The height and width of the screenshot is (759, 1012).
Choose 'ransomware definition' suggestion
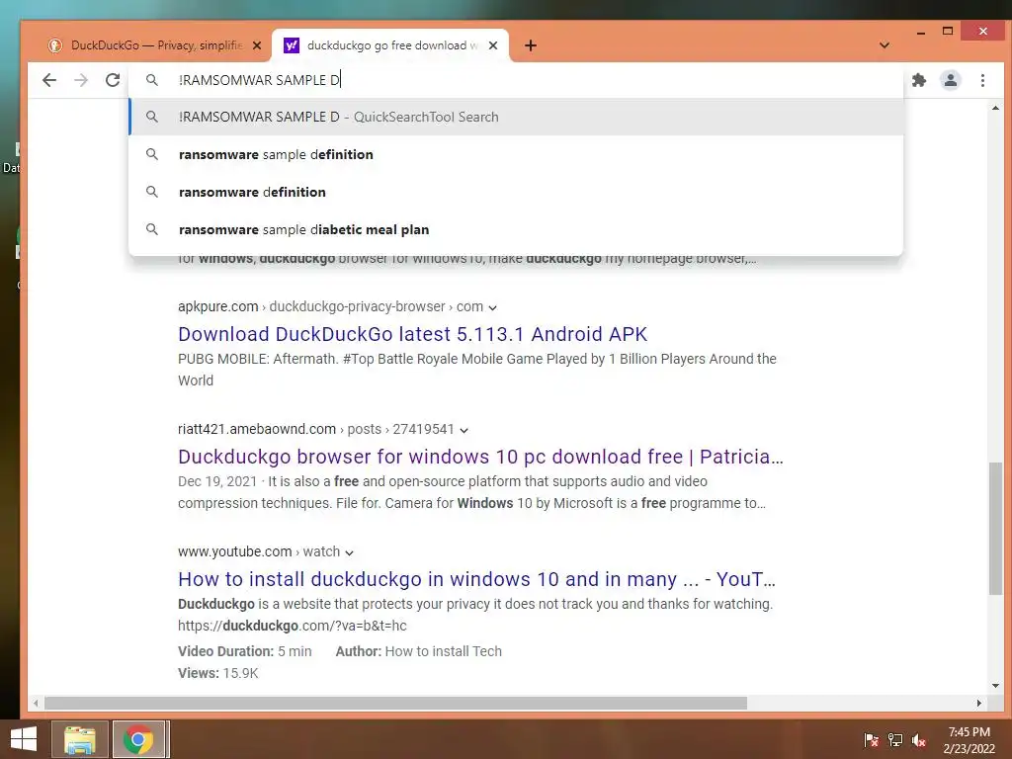pyautogui.click(x=516, y=192)
